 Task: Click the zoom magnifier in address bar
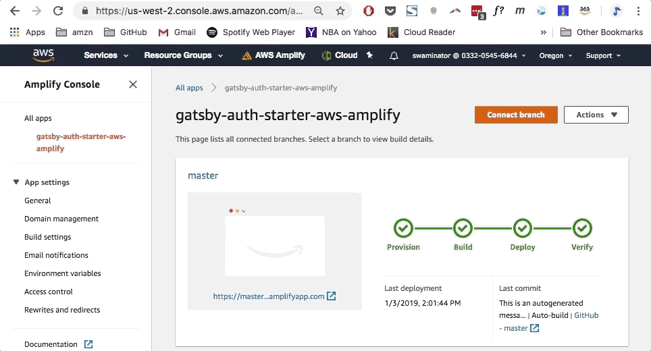point(319,11)
